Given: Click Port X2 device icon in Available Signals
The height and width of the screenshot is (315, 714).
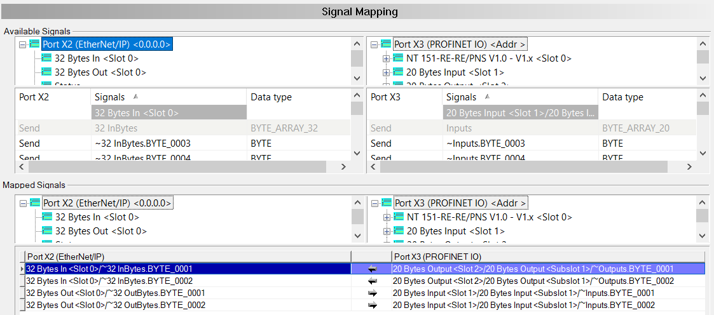Looking at the screenshot, I should [34, 44].
